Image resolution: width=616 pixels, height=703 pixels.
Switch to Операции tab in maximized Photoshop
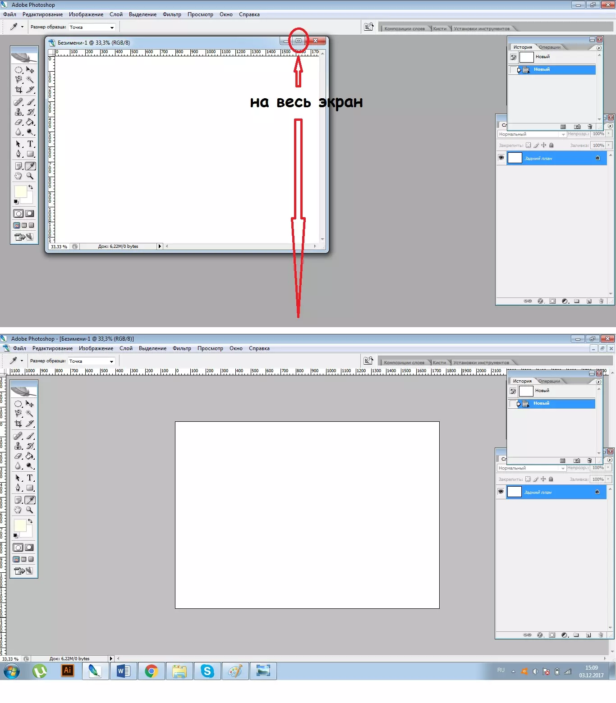point(549,381)
